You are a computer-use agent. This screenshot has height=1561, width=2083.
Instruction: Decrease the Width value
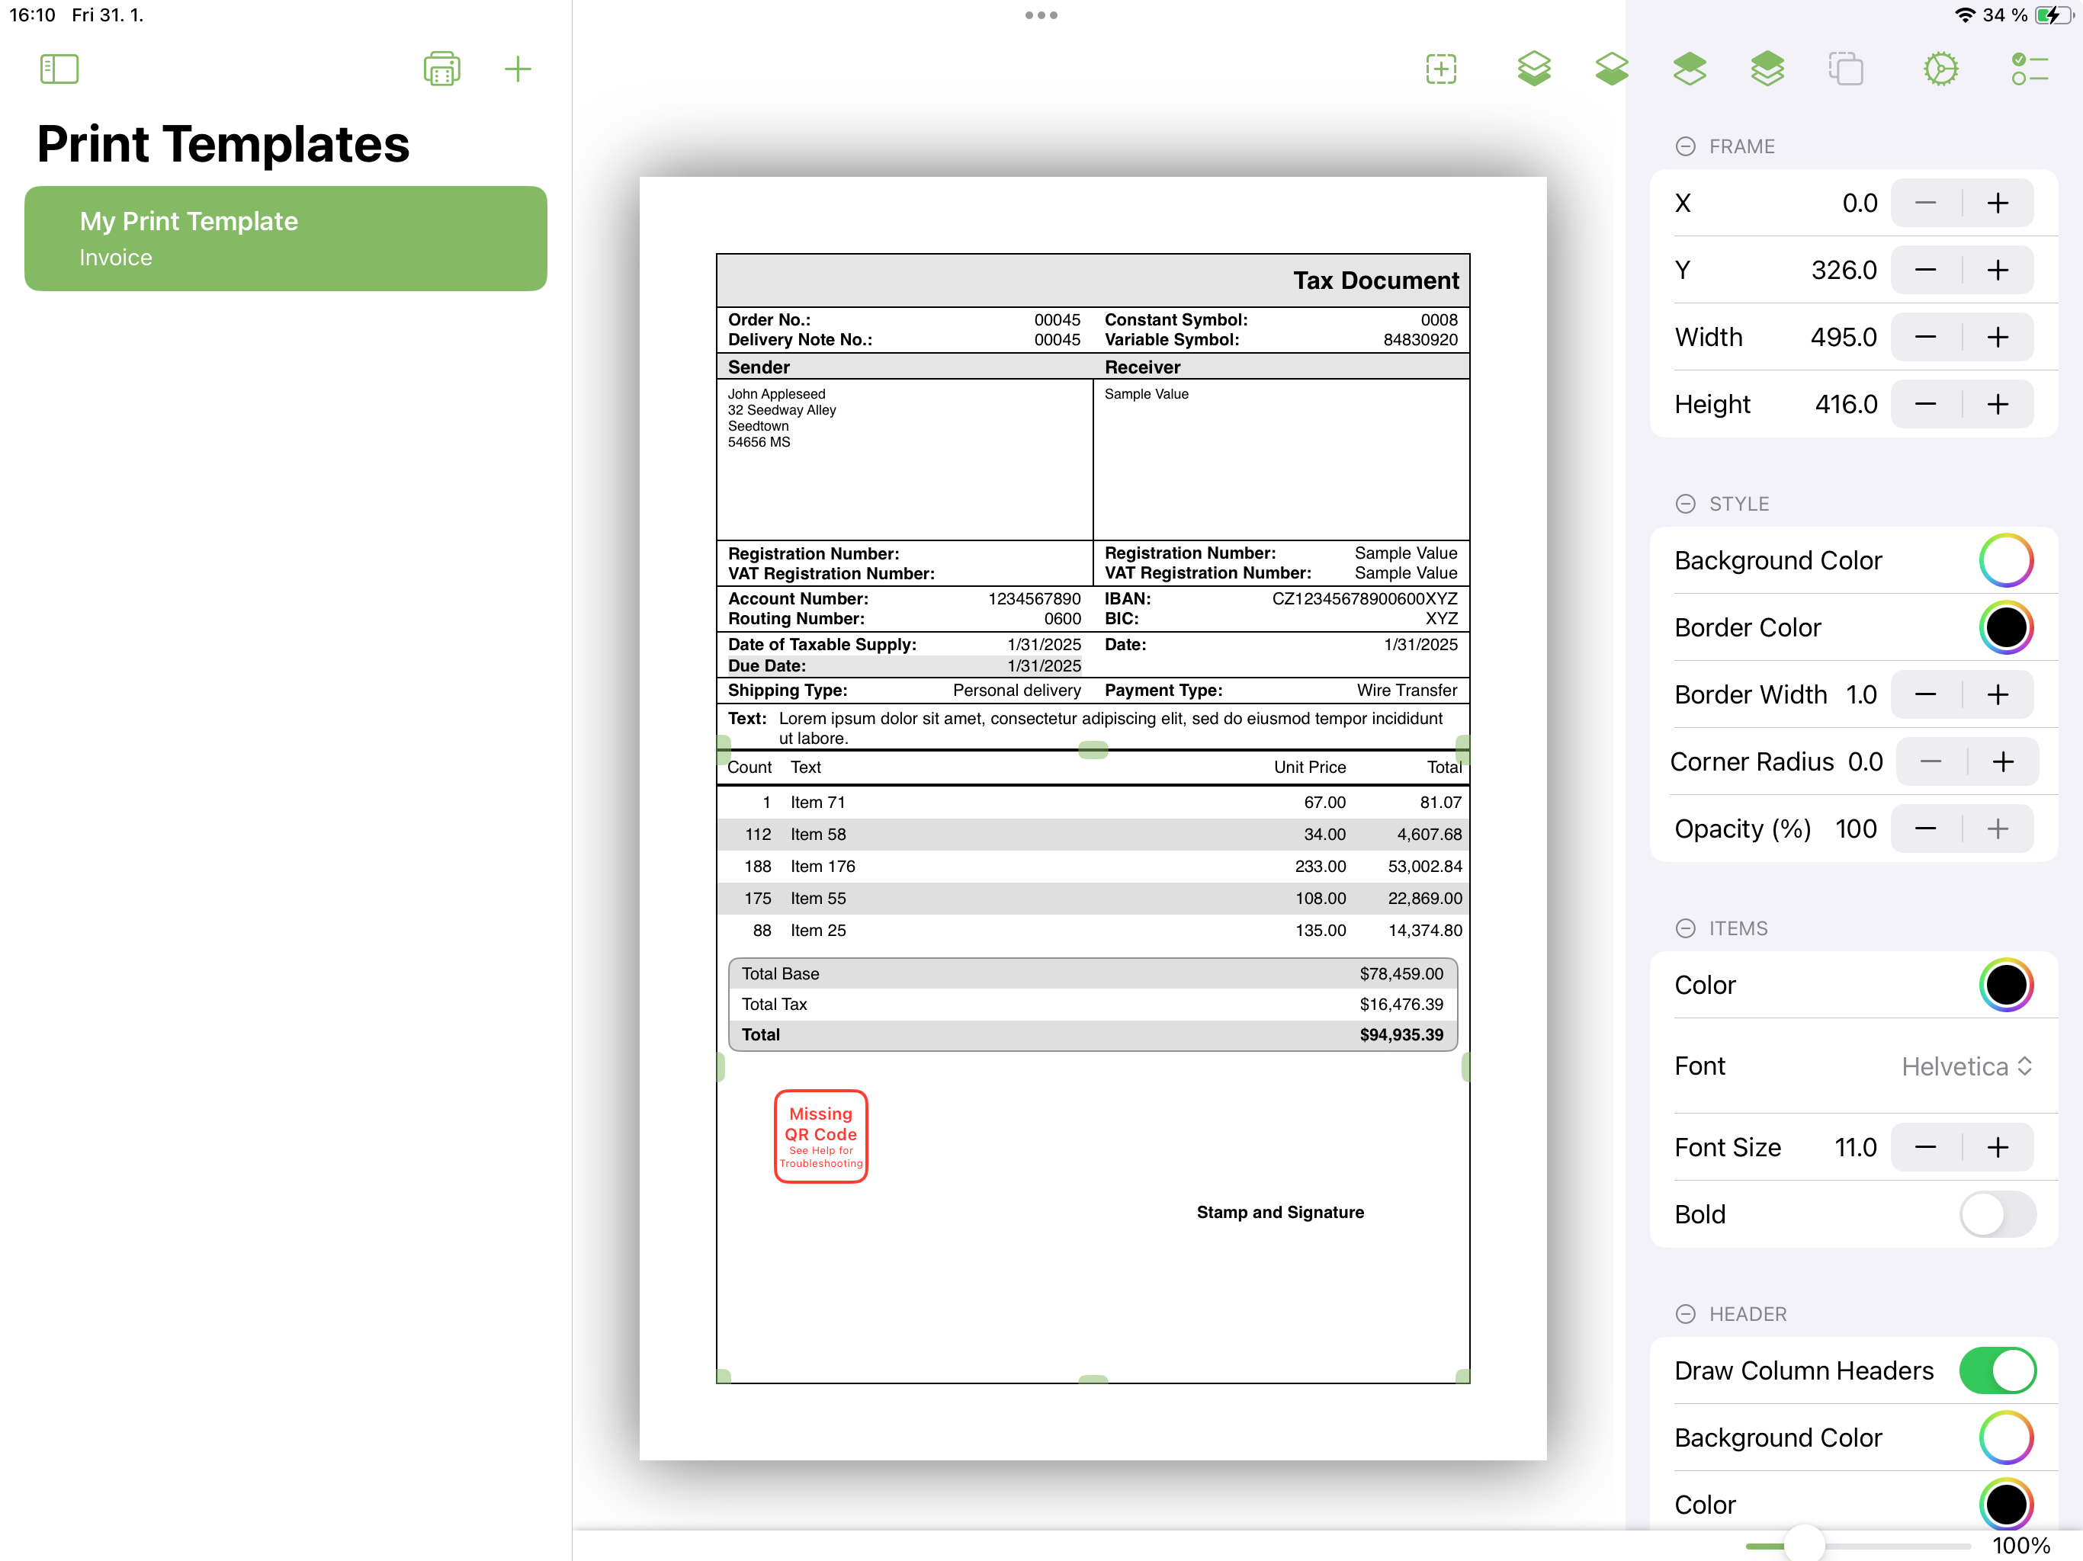pyautogui.click(x=1926, y=337)
